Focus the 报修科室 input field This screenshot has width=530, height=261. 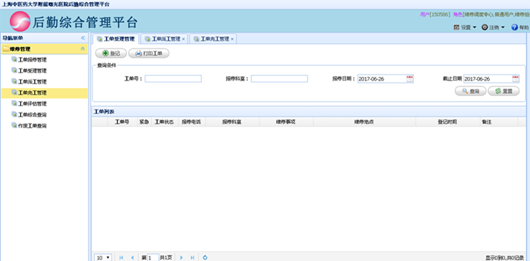[279, 79]
